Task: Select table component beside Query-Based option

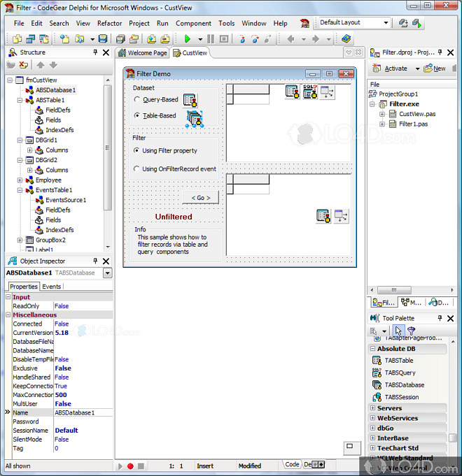Action: pos(190,100)
